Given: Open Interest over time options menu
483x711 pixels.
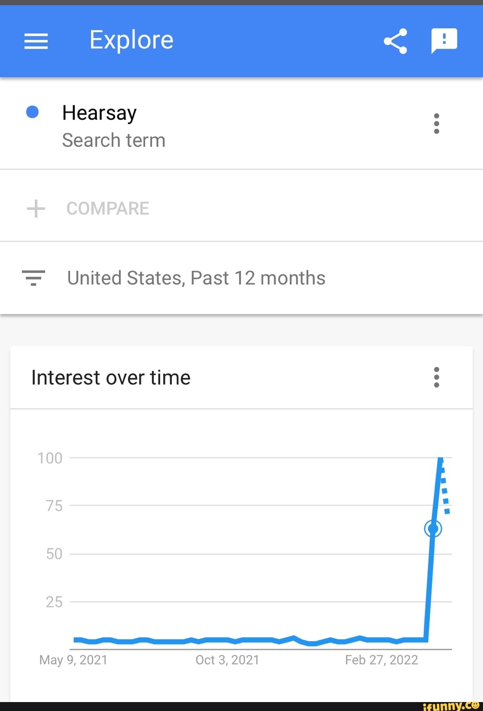Looking at the screenshot, I should point(436,377).
